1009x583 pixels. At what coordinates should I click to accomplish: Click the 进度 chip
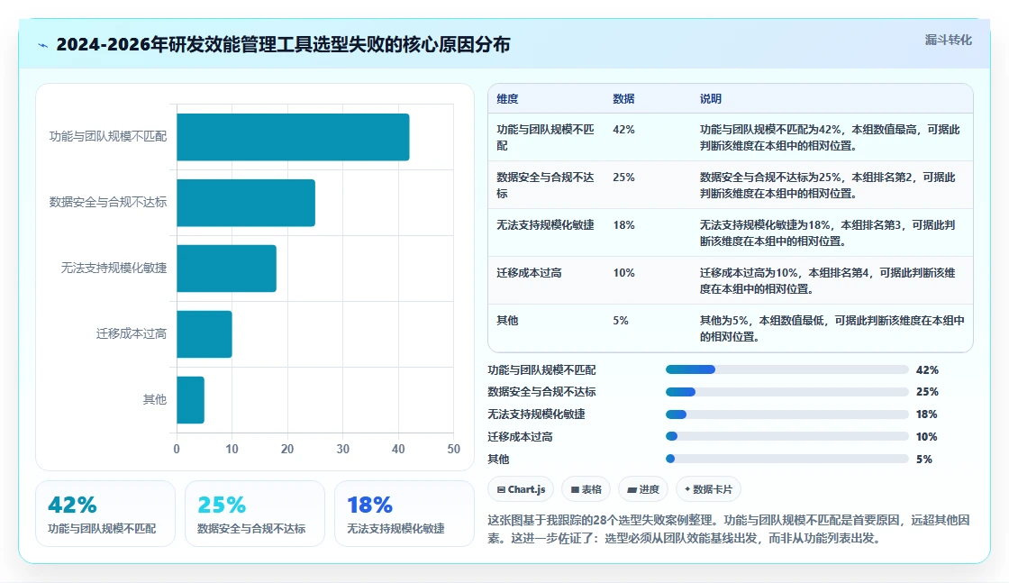643,489
